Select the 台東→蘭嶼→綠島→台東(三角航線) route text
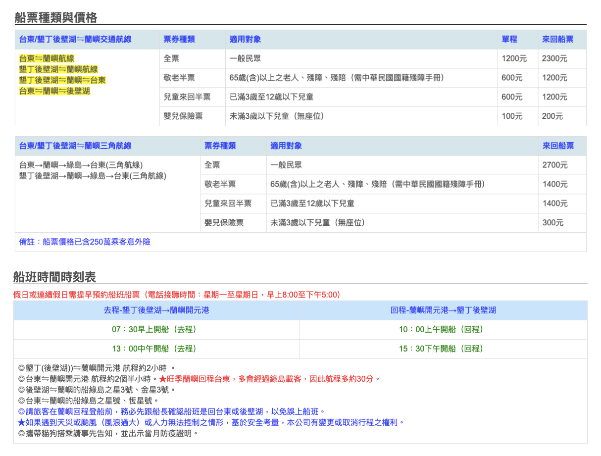The image size is (601, 456). [x=81, y=165]
